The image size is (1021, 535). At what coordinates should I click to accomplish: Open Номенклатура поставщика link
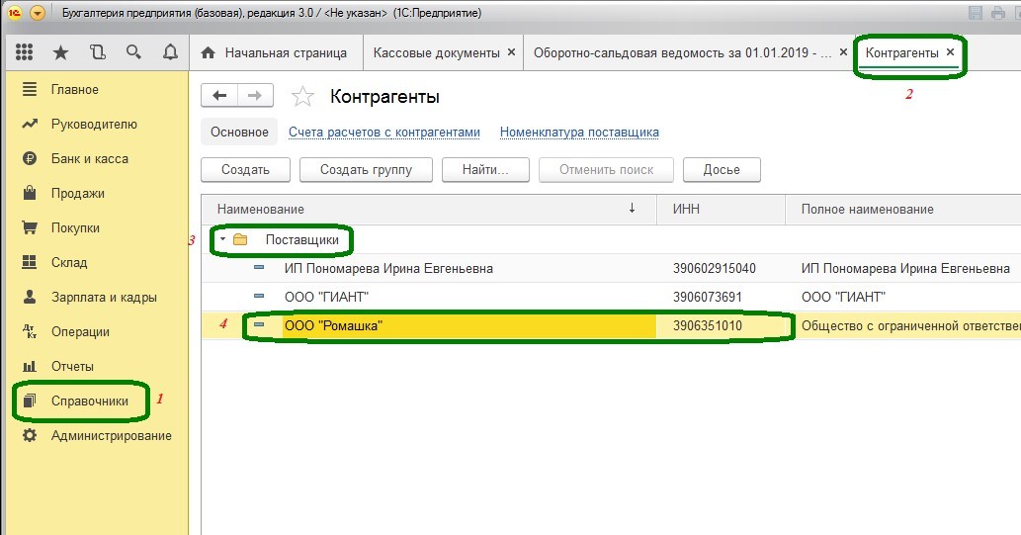579,133
